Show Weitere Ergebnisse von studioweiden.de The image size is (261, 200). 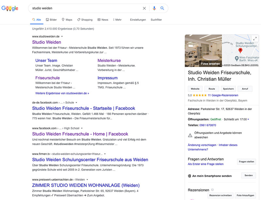pyautogui.click(x=62, y=93)
